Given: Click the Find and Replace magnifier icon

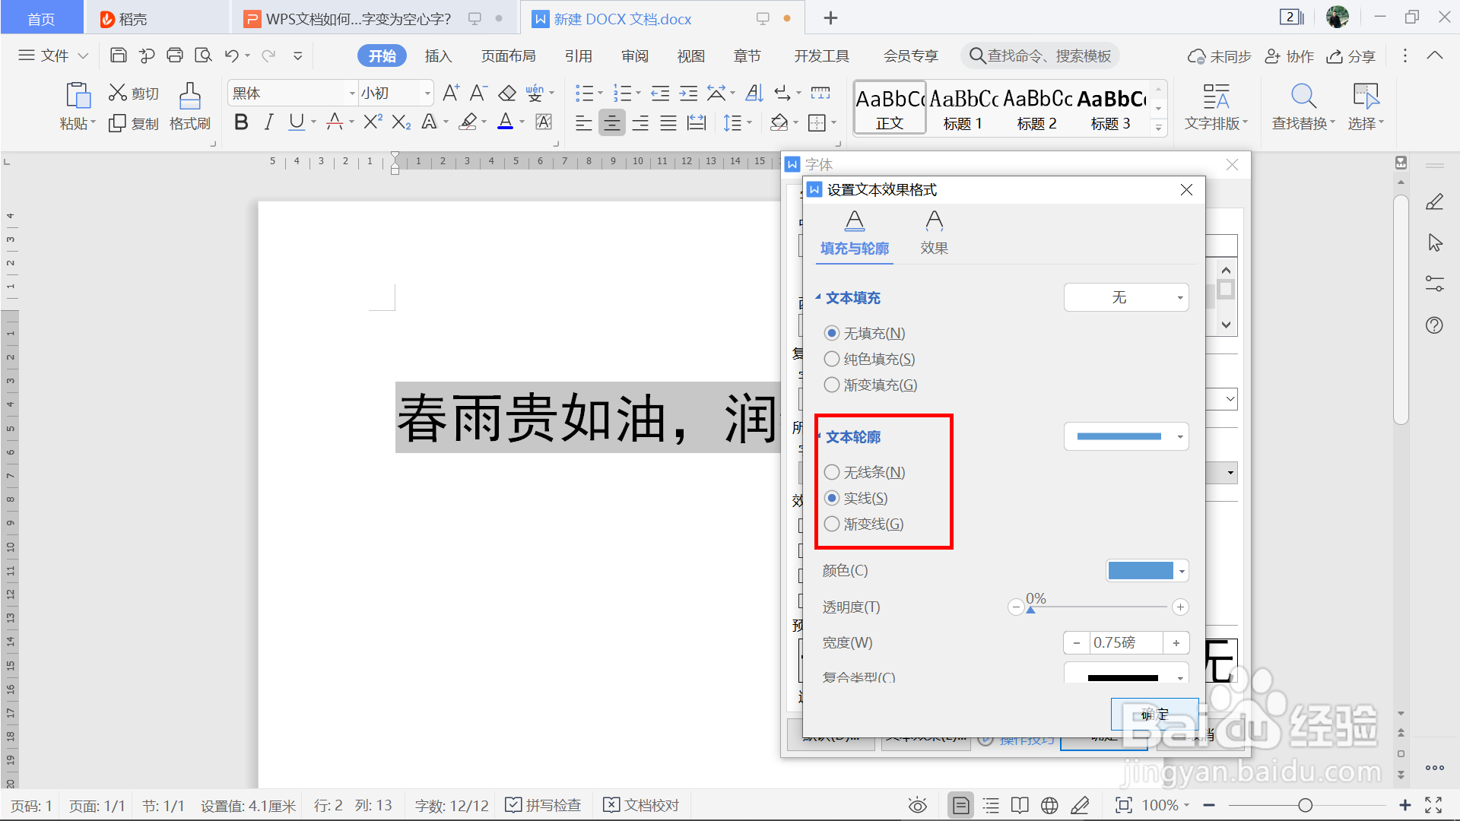Looking at the screenshot, I should pyautogui.click(x=1303, y=97).
